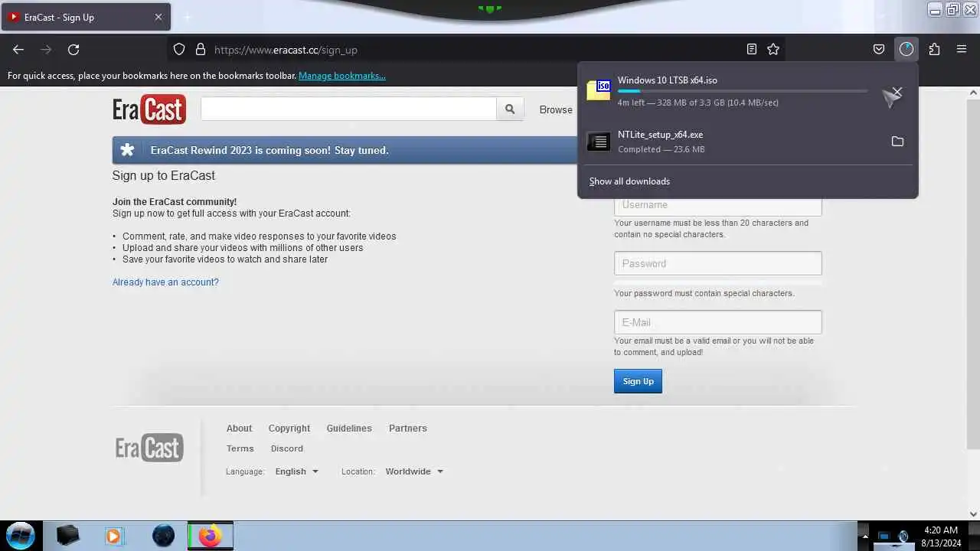This screenshot has height=551, width=980.
Task: Focus the Password input field
Action: coord(718,263)
